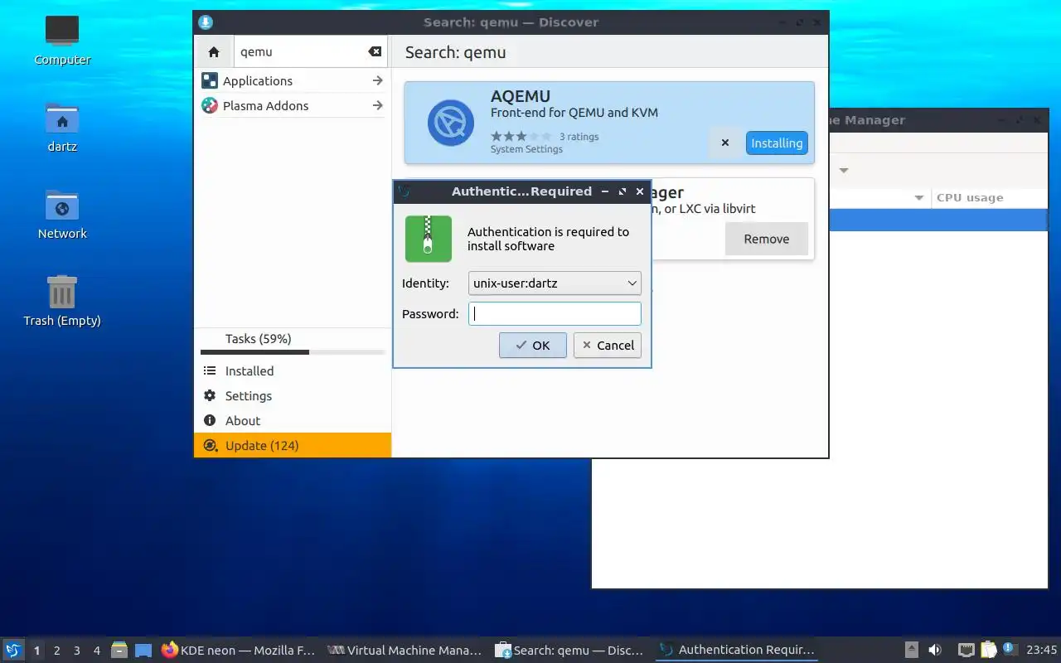The image size is (1061, 663).
Task: Open the Trash desktop icon
Action: click(x=62, y=301)
